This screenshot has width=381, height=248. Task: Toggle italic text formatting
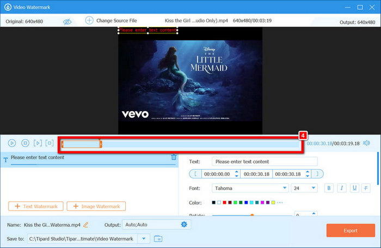[342, 188]
